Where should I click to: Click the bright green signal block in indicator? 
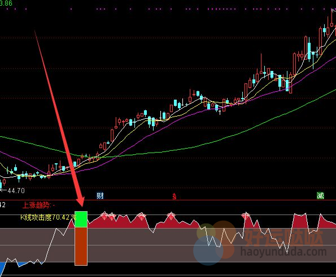81,220
